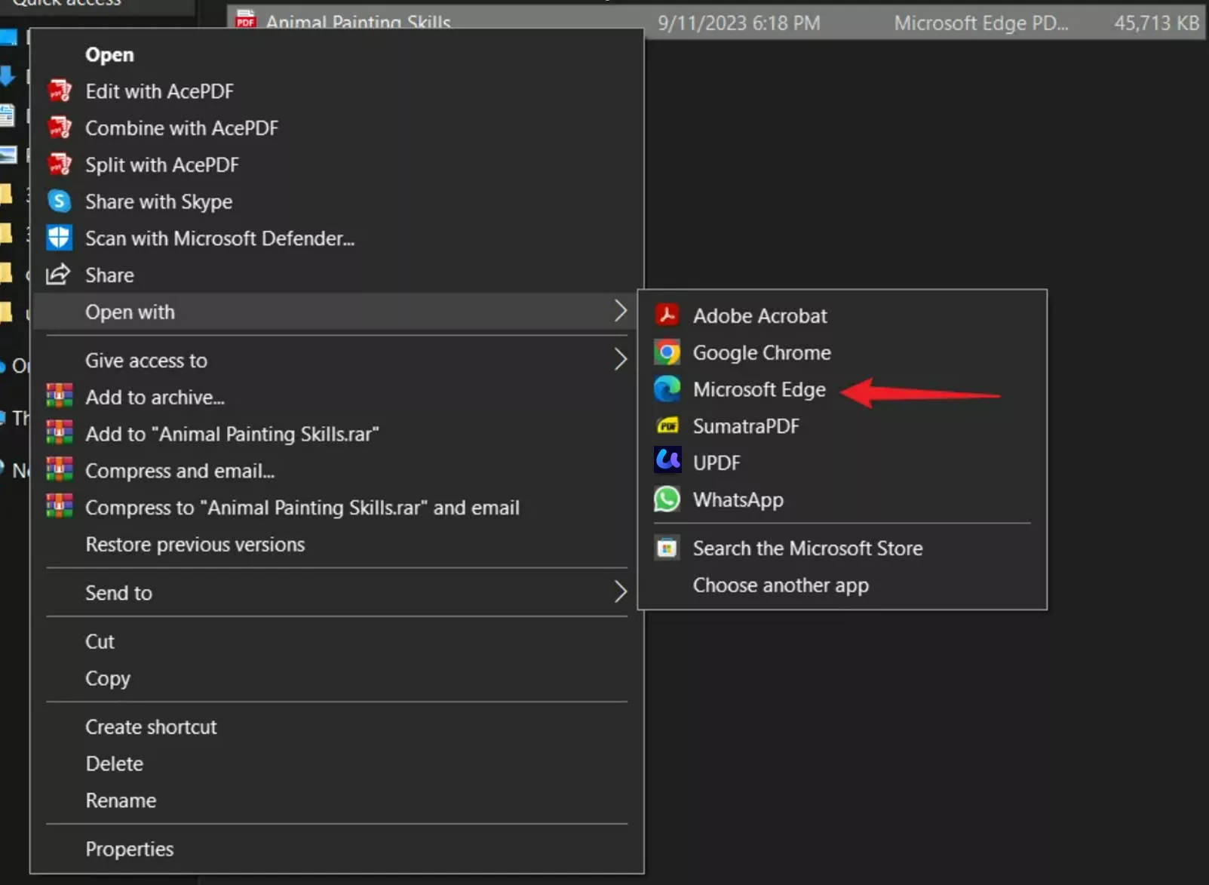
Task: Expand the Give access to submenu
Action: point(620,360)
